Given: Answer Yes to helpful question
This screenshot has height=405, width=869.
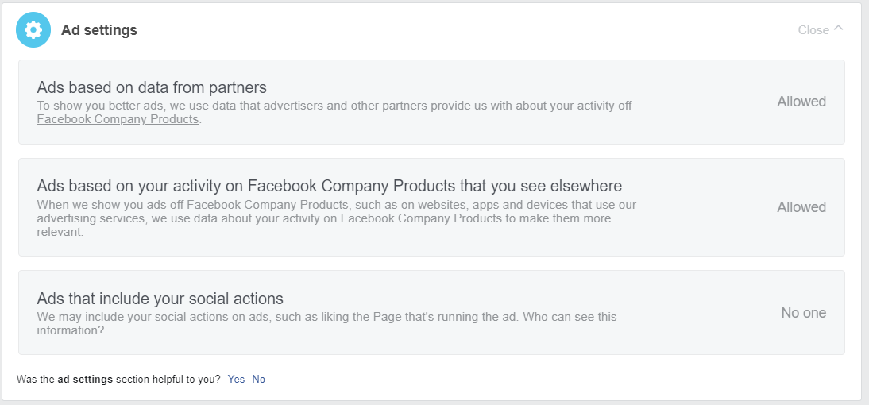Looking at the screenshot, I should pos(236,380).
